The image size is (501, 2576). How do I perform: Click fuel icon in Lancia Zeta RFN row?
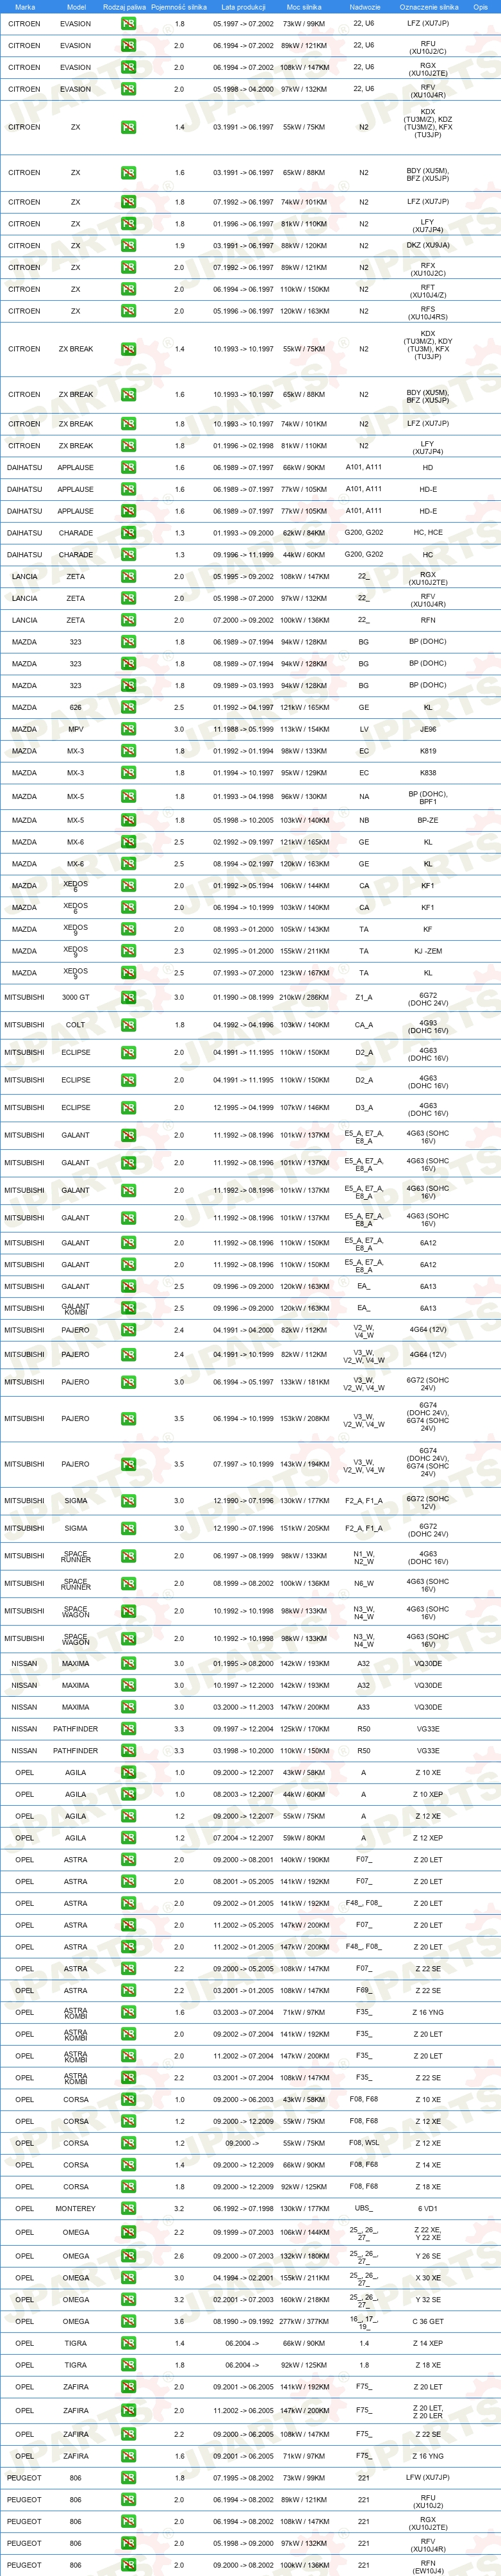[128, 620]
